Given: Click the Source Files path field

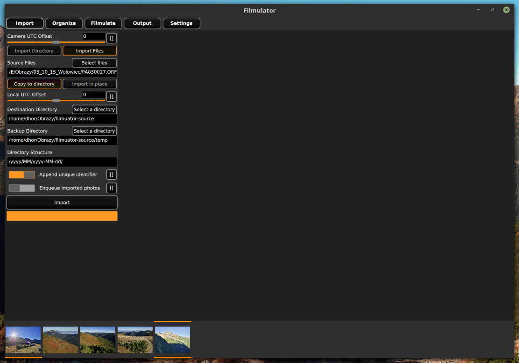Looking at the screenshot, I should (62, 72).
